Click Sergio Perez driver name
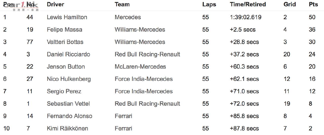The width and height of the screenshot is (324, 135). click(64, 92)
